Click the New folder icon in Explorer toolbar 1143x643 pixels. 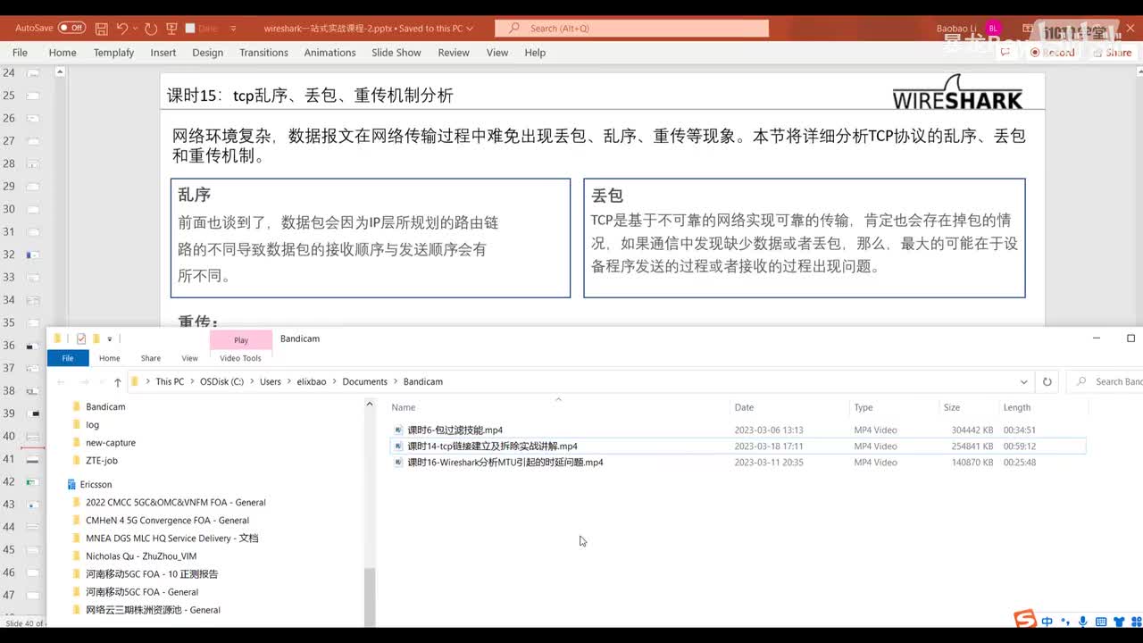pos(96,338)
